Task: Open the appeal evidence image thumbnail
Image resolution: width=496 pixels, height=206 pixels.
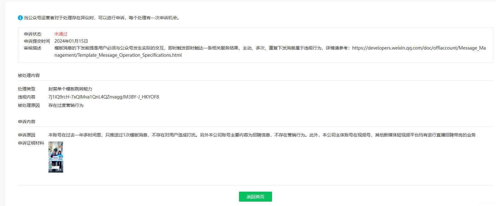Action: (x=56, y=157)
